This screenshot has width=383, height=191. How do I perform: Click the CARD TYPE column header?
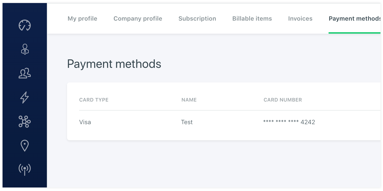click(x=94, y=100)
